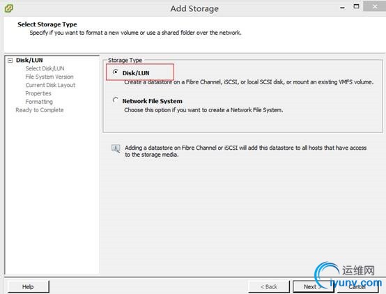Image resolution: width=386 pixels, height=294 pixels.
Task: Select the Network File System radio button
Action: (x=115, y=100)
